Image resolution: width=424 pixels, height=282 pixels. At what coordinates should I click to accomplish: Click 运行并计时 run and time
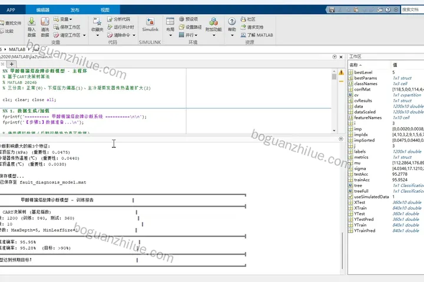click(x=121, y=27)
